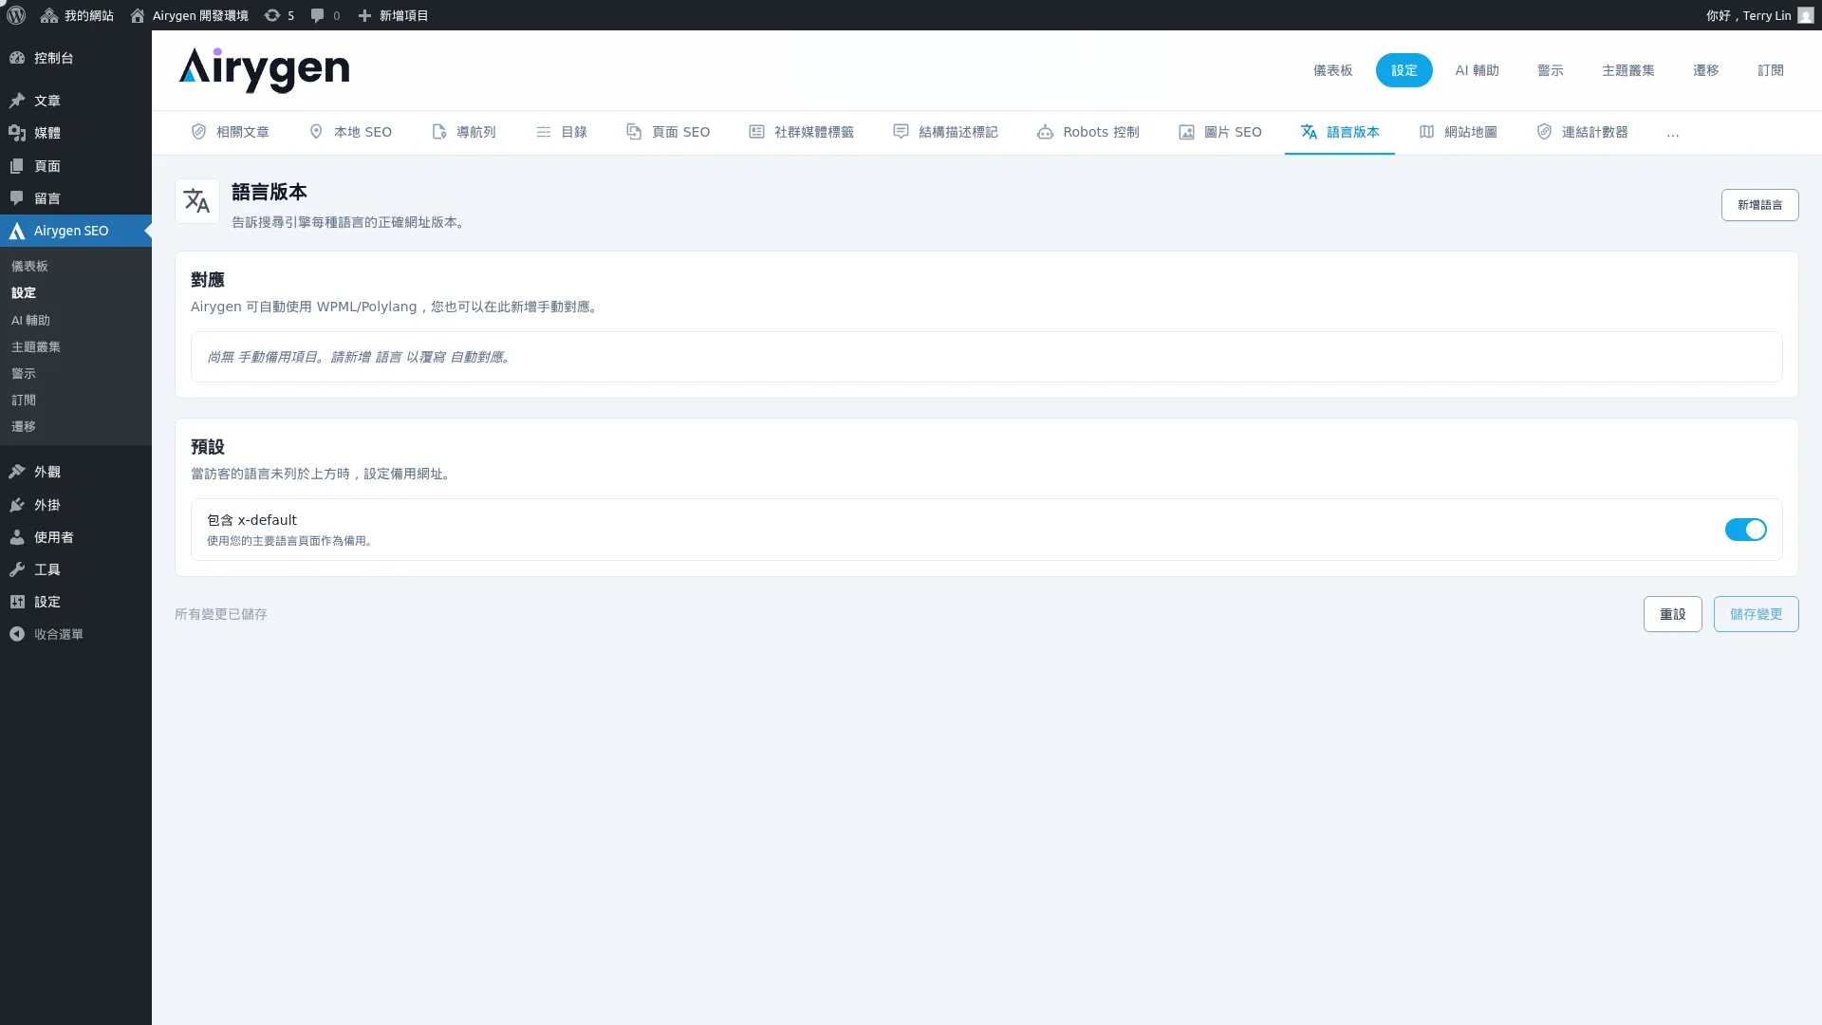Switch to 目錄 tab

(x=562, y=132)
